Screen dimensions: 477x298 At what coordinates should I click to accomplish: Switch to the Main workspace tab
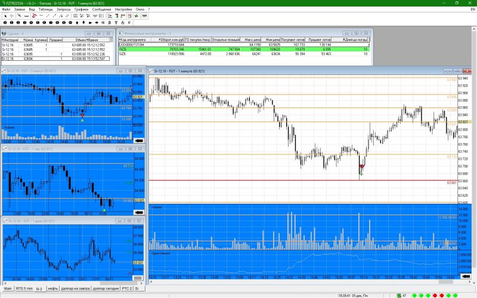coord(8,288)
